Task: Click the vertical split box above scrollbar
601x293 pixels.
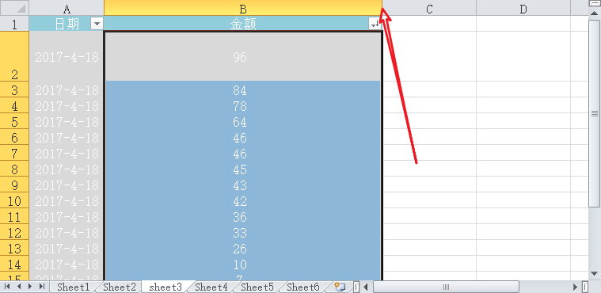Action: (595, 3)
